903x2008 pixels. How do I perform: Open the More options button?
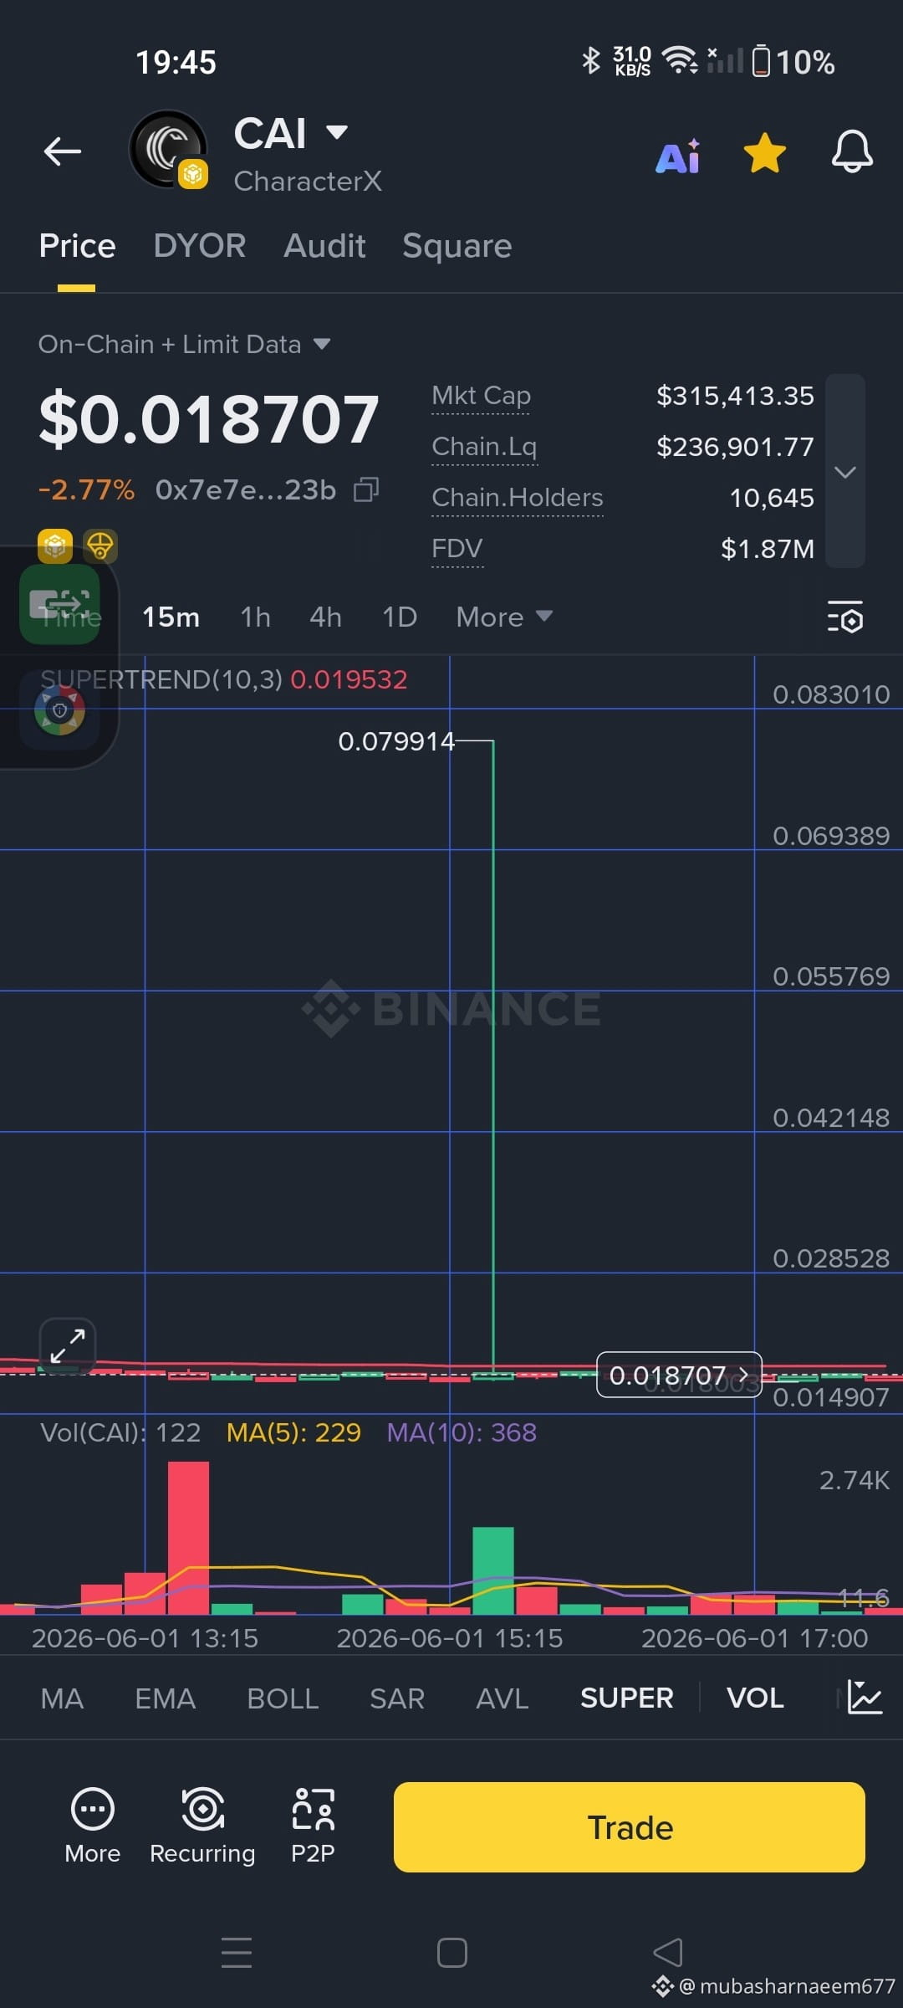(93, 1826)
